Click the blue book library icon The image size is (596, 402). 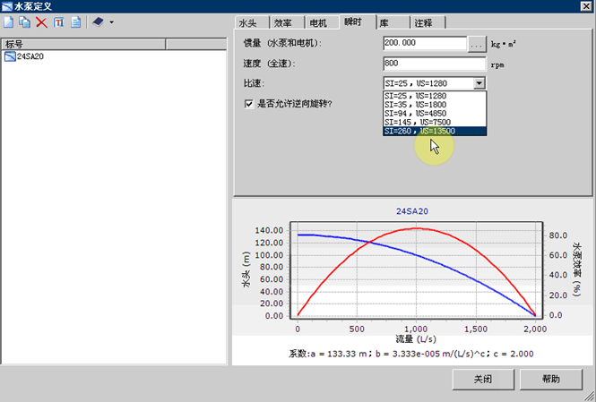pos(98,22)
